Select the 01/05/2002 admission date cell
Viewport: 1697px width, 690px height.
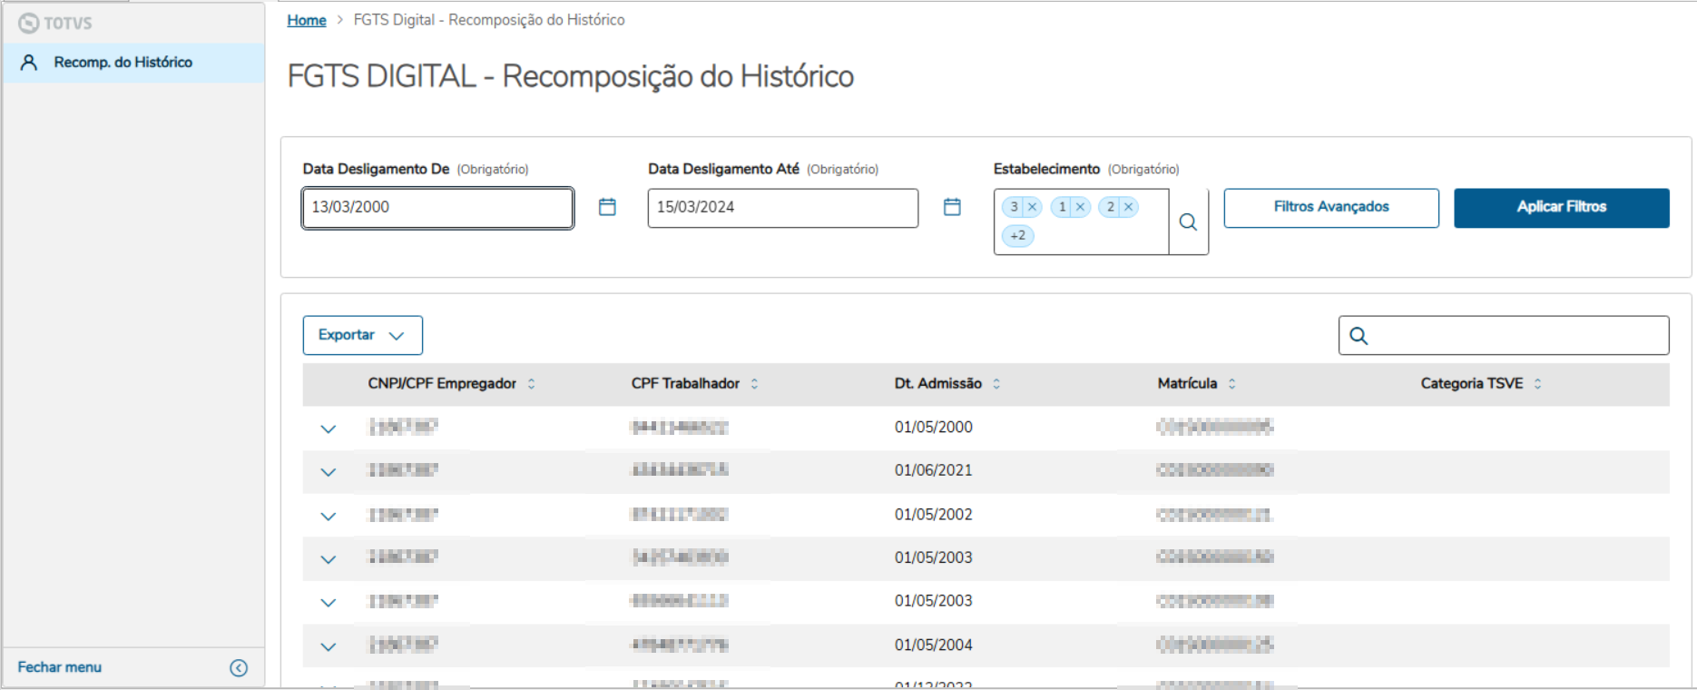(933, 514)
